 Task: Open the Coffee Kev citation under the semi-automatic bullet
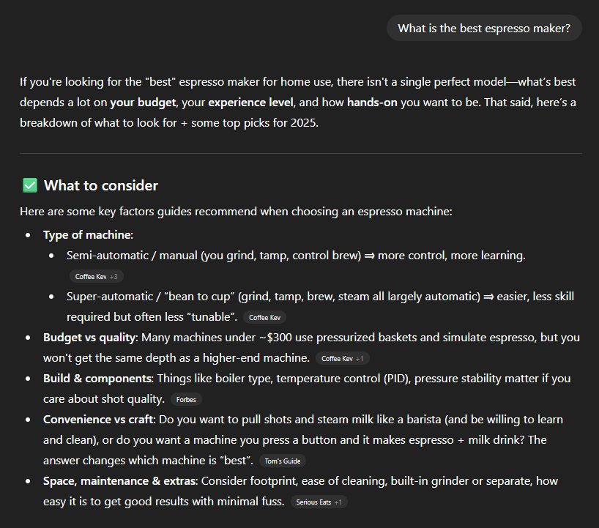coord(89,276)
